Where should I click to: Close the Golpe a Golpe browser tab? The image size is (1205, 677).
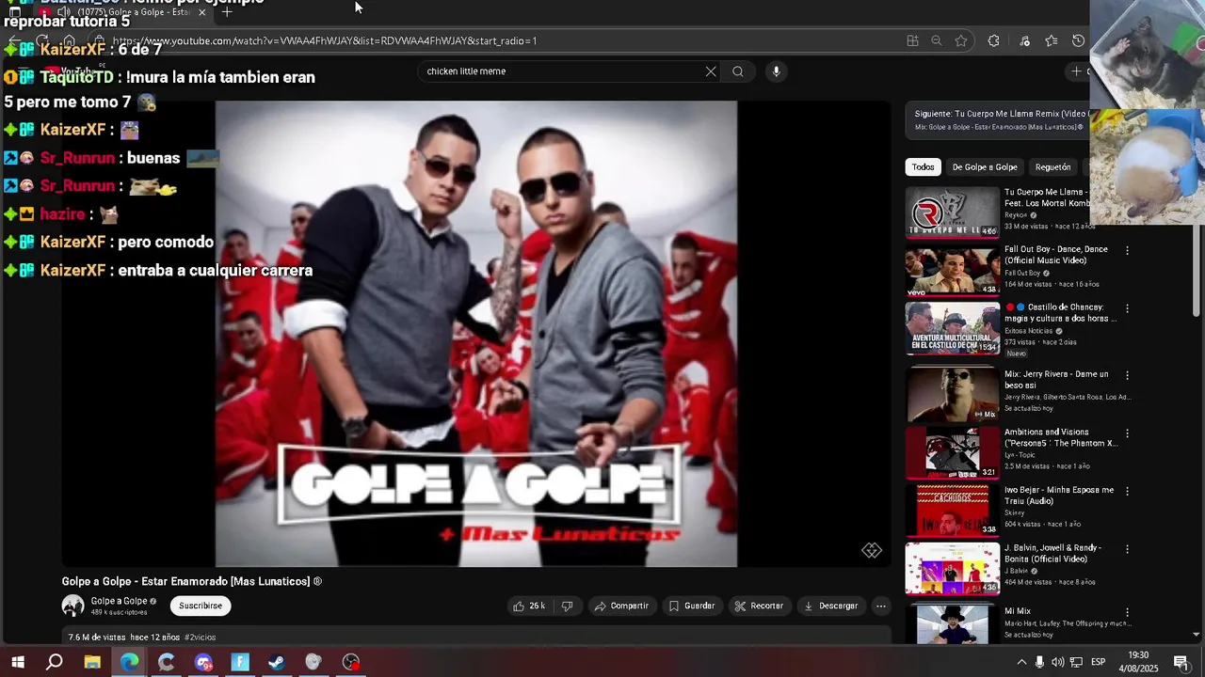pyautogui.click(x=201, y=12)
